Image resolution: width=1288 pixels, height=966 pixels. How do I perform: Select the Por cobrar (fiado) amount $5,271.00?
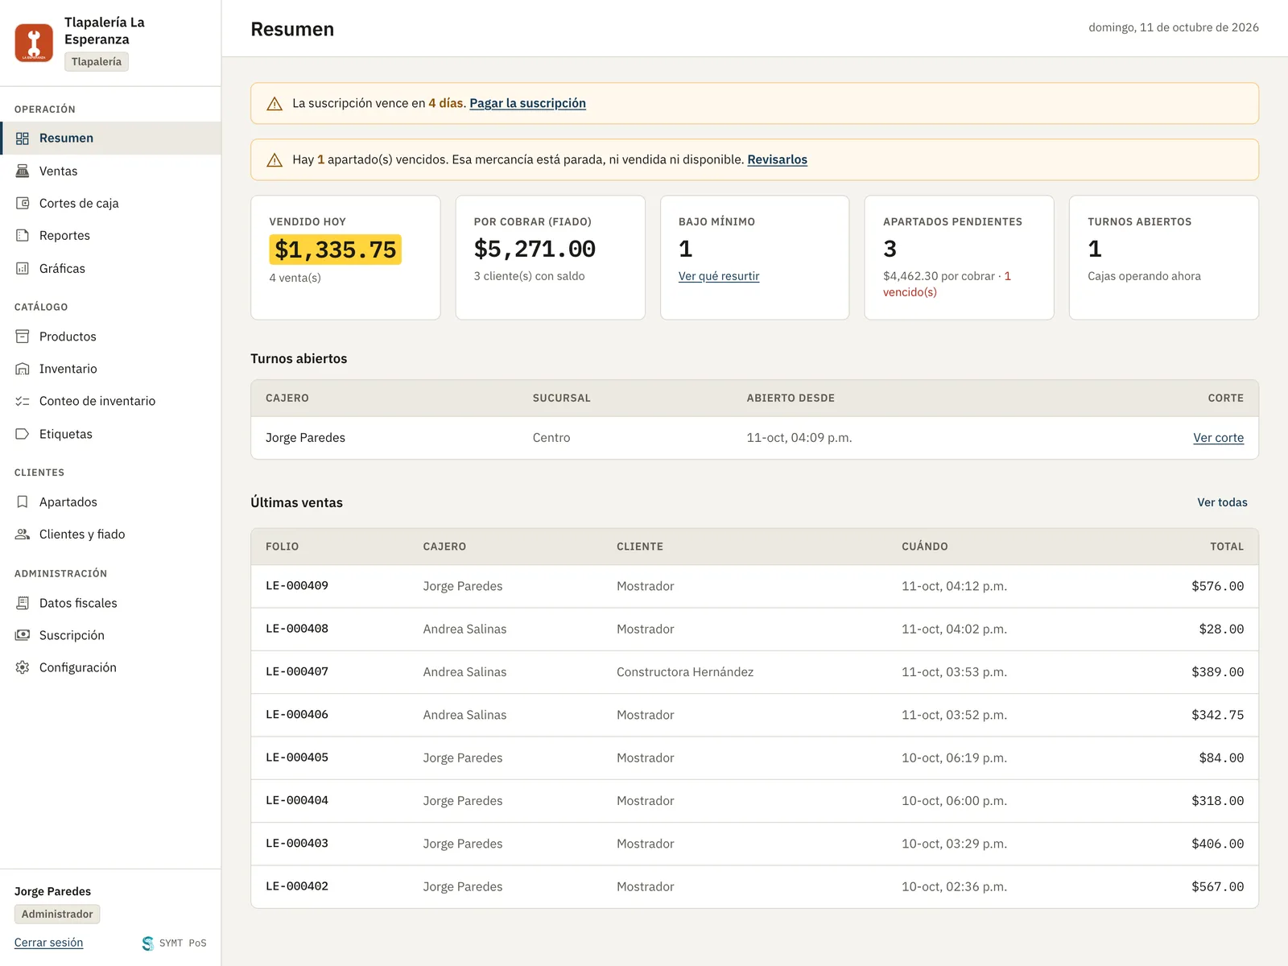click(x=535, y=249)
